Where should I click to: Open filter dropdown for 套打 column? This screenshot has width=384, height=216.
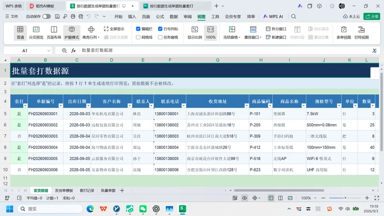coord(25,106)
